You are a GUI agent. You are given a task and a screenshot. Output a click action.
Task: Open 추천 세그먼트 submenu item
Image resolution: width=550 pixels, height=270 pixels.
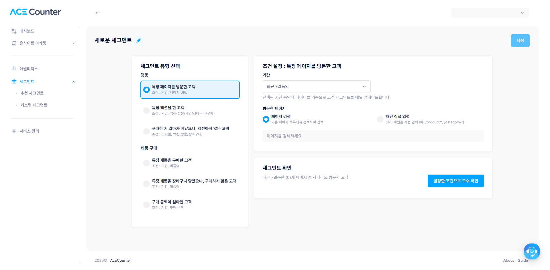click(x=32, y=93)
